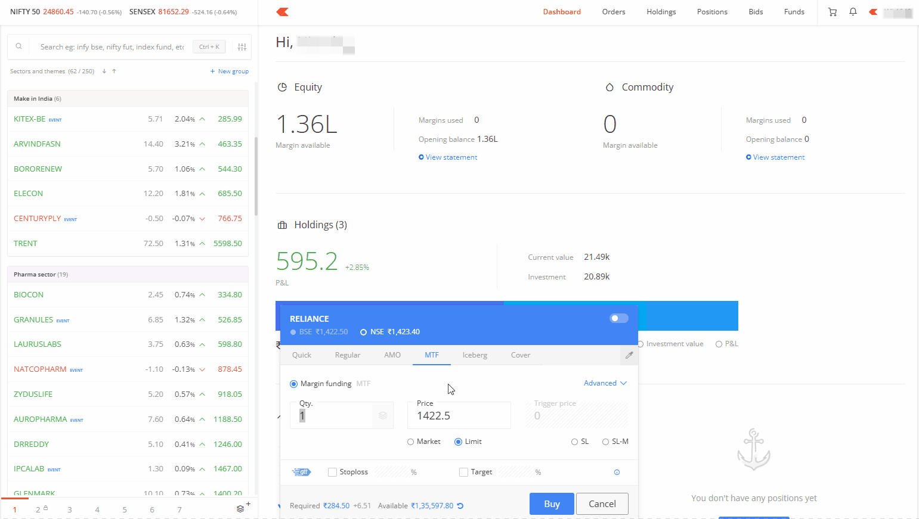
Task: Select the P&L chart view radio
Action: click(x=719, y=344)
